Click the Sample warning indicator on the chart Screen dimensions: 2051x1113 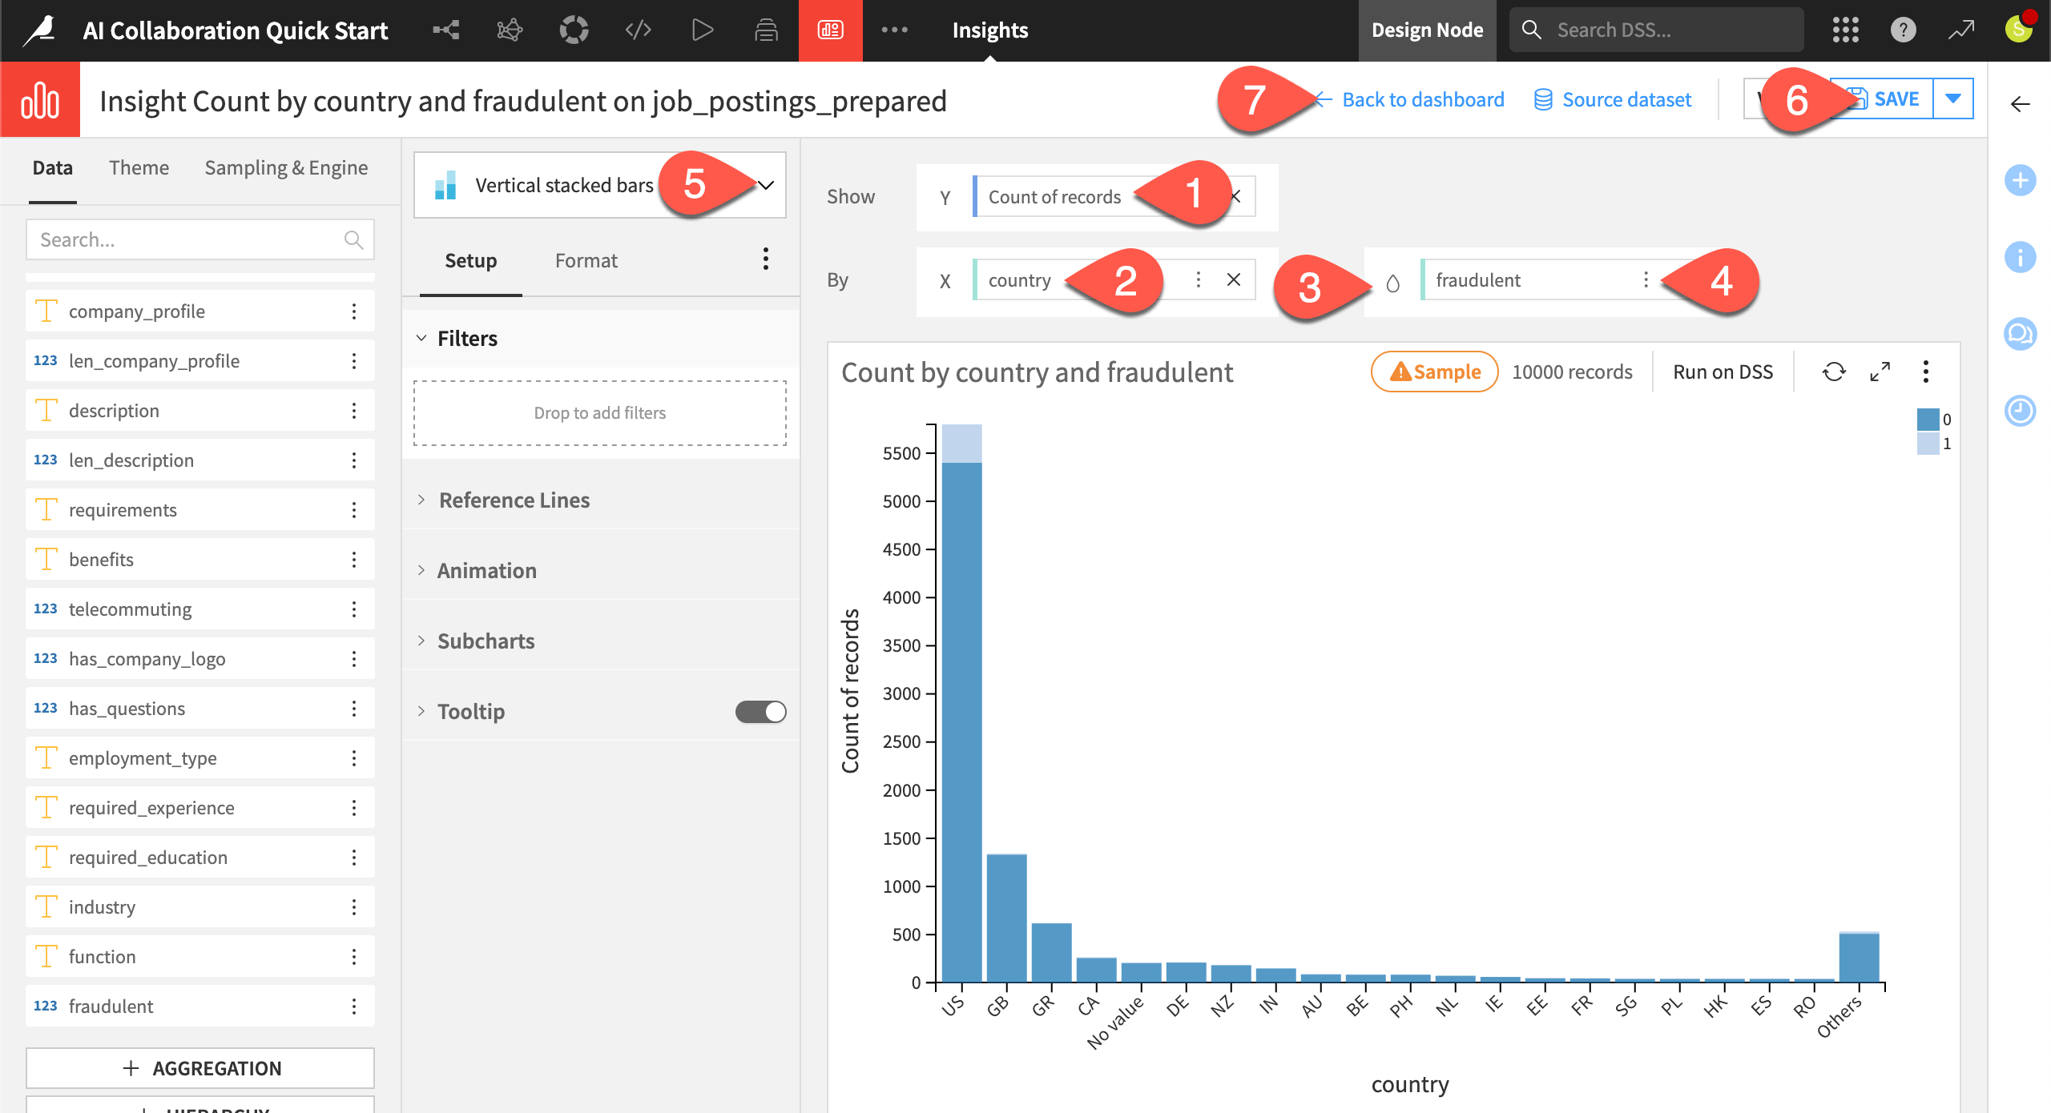tap(1433, 372)
